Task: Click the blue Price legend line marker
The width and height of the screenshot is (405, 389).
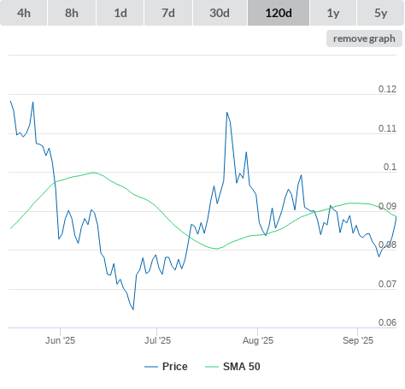Action: [x=151, y=367]
